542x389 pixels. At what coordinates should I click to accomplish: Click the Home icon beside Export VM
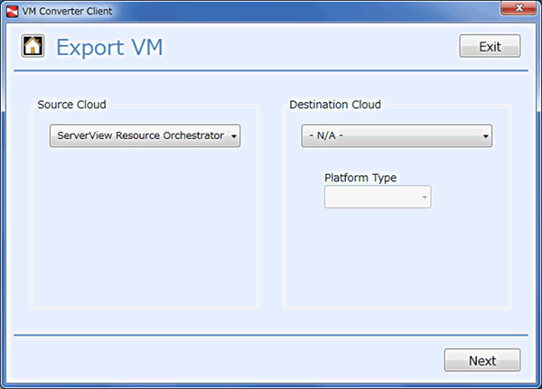33,46
